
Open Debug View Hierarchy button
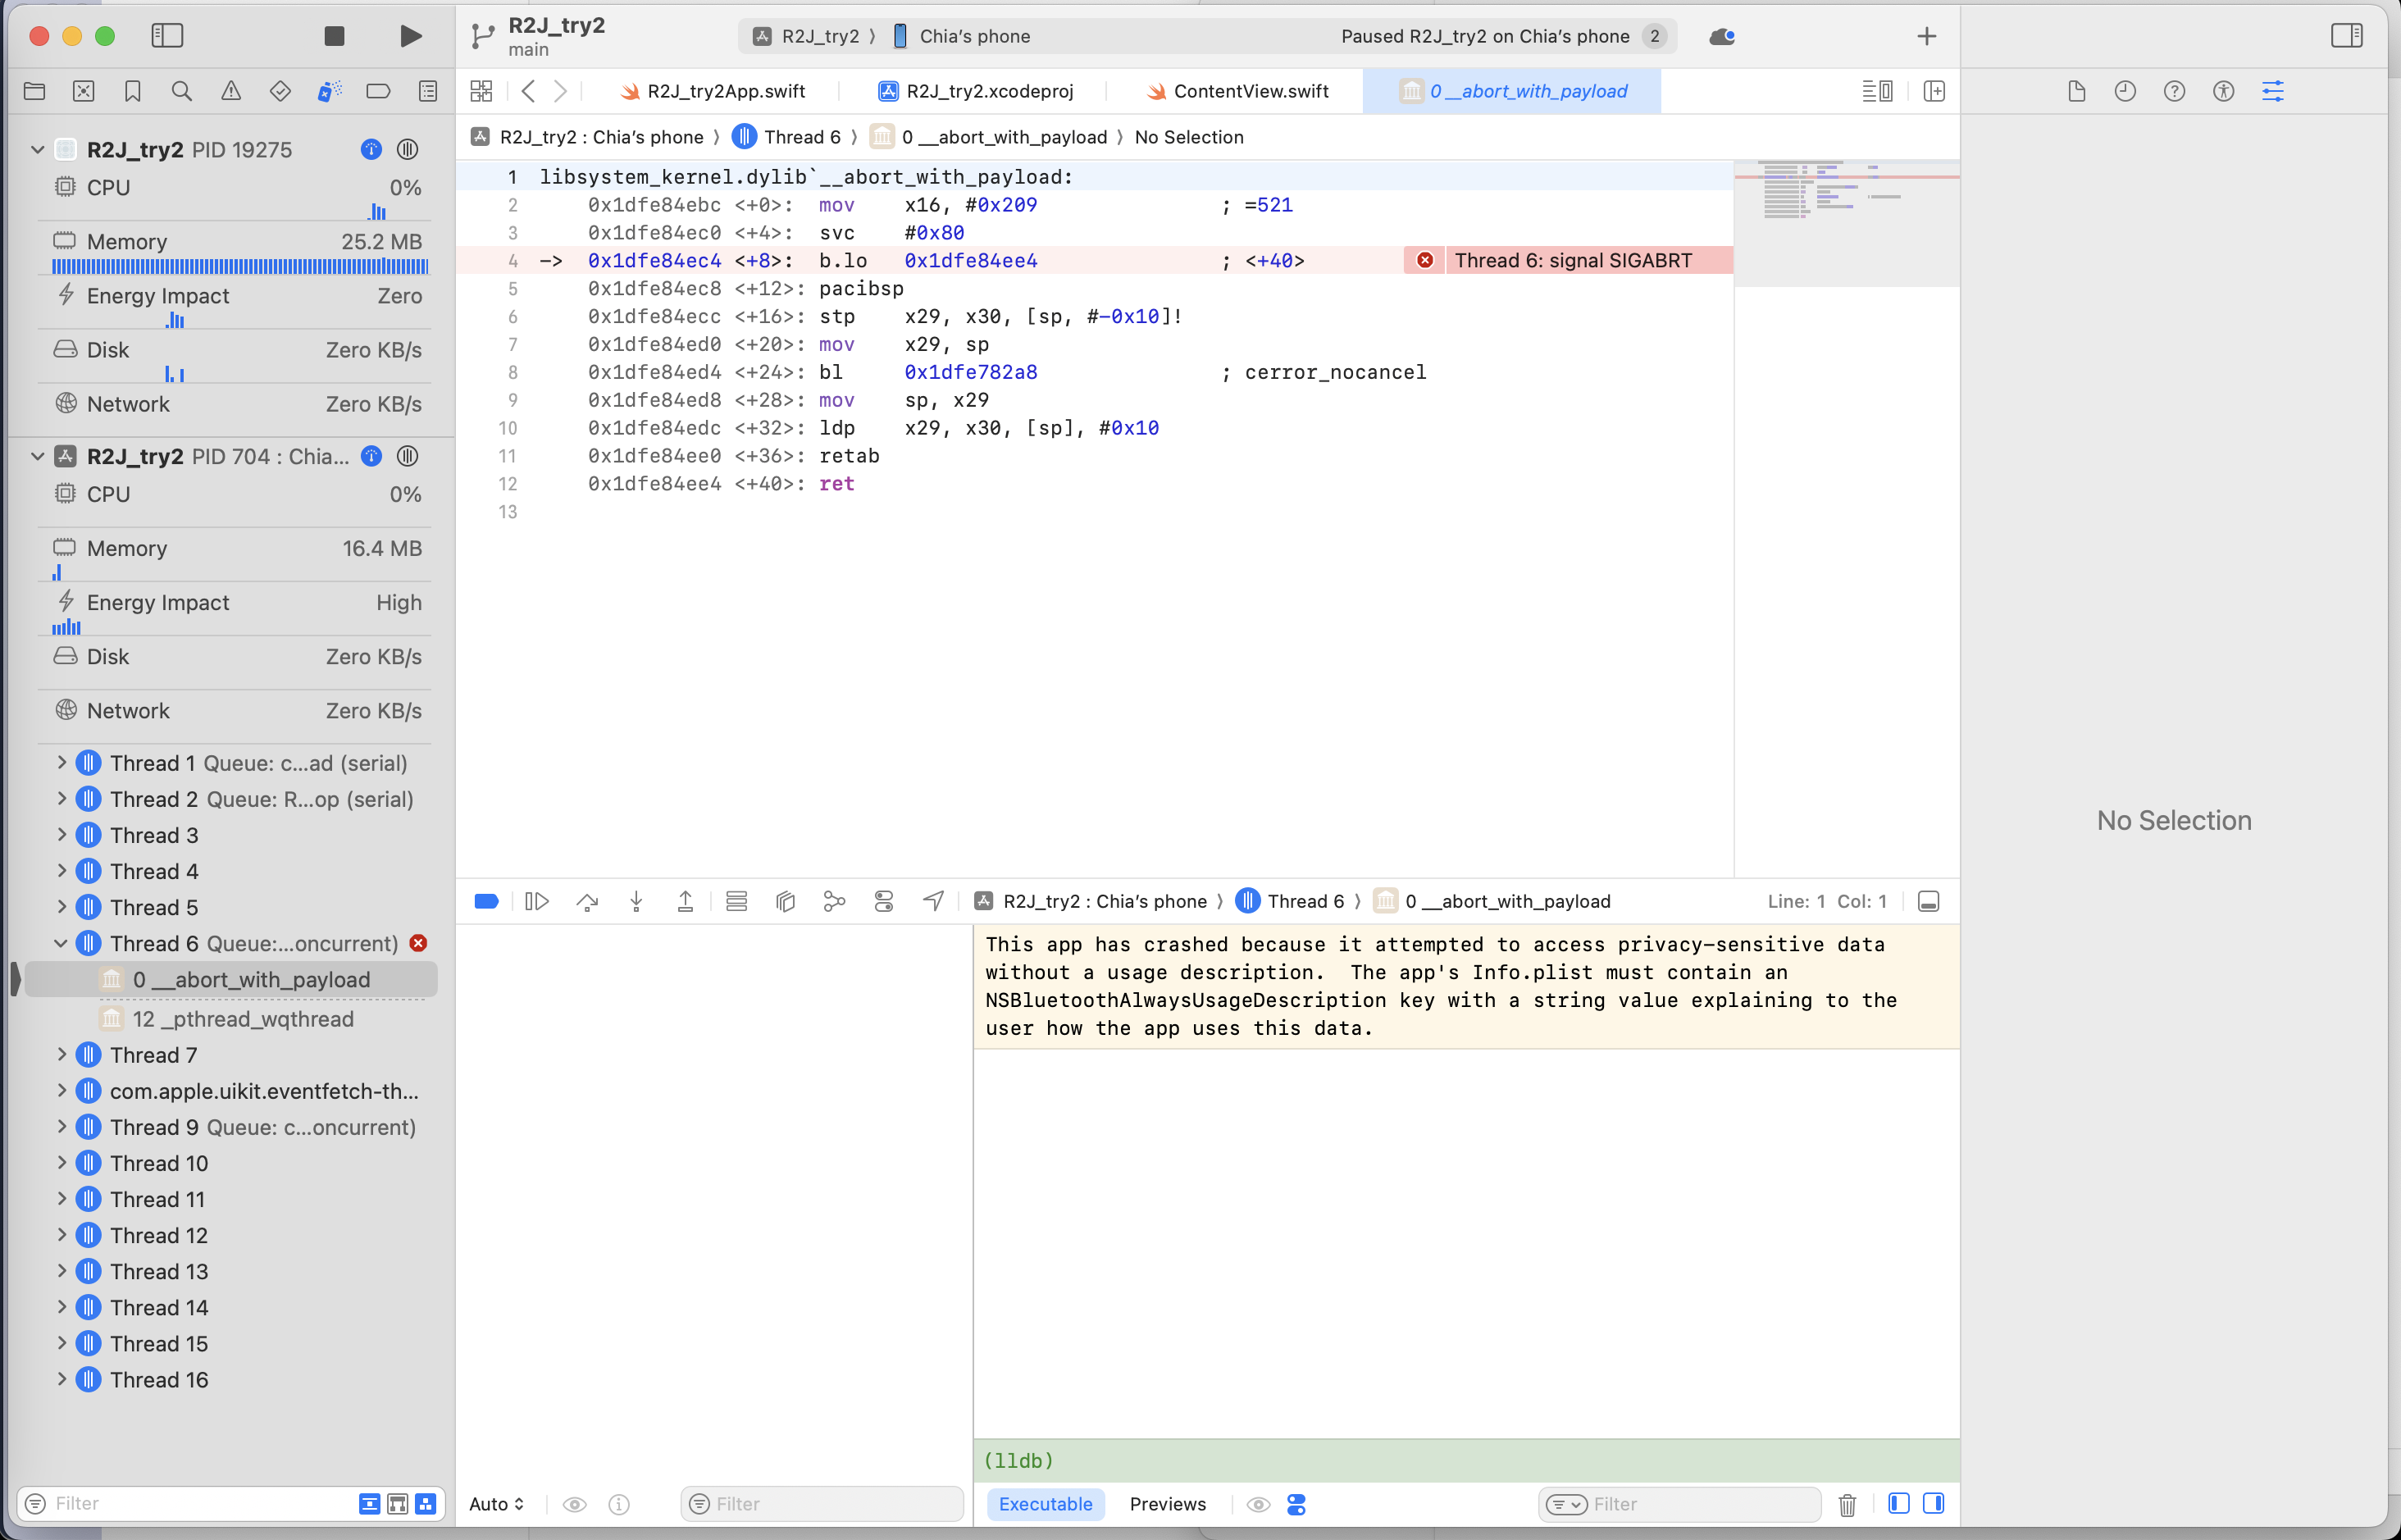[x=785, y=902]
